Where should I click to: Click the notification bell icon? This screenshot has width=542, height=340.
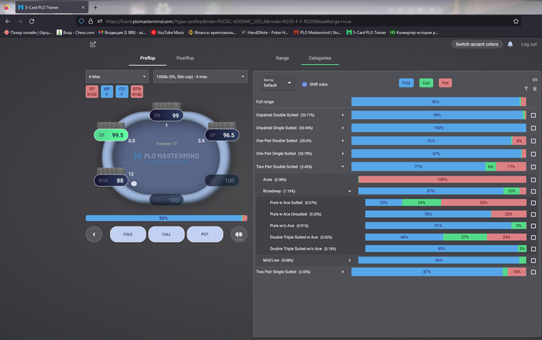click(x=509, y=44)
